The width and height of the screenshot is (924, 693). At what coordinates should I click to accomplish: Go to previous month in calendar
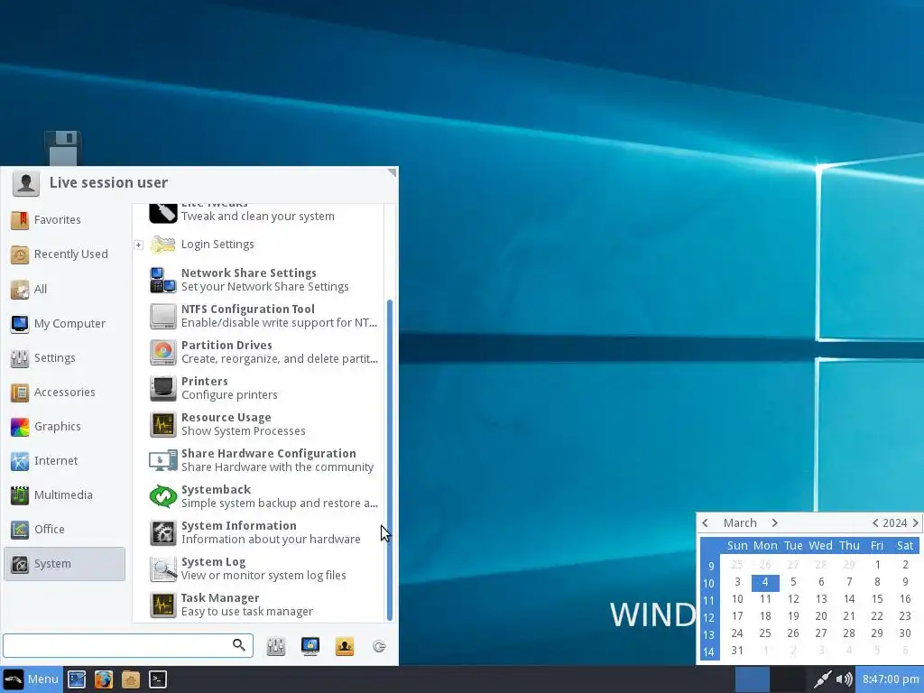(706, 522)
